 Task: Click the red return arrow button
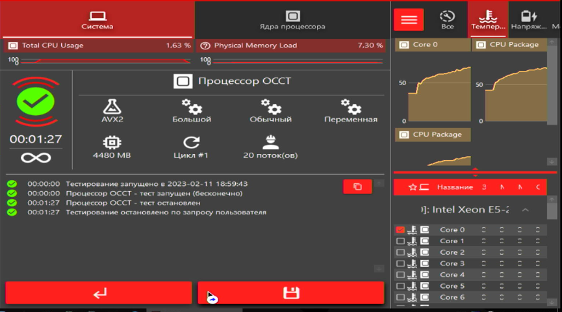click(99, 293)
